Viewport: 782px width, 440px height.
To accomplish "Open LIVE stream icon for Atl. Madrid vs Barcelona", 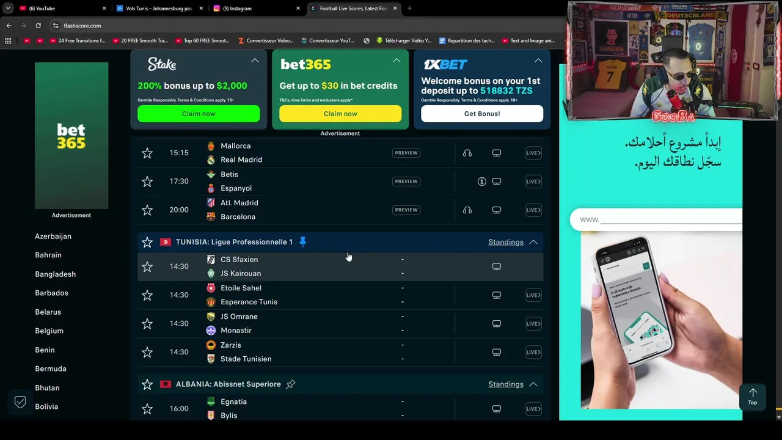I will coord(533,210).
